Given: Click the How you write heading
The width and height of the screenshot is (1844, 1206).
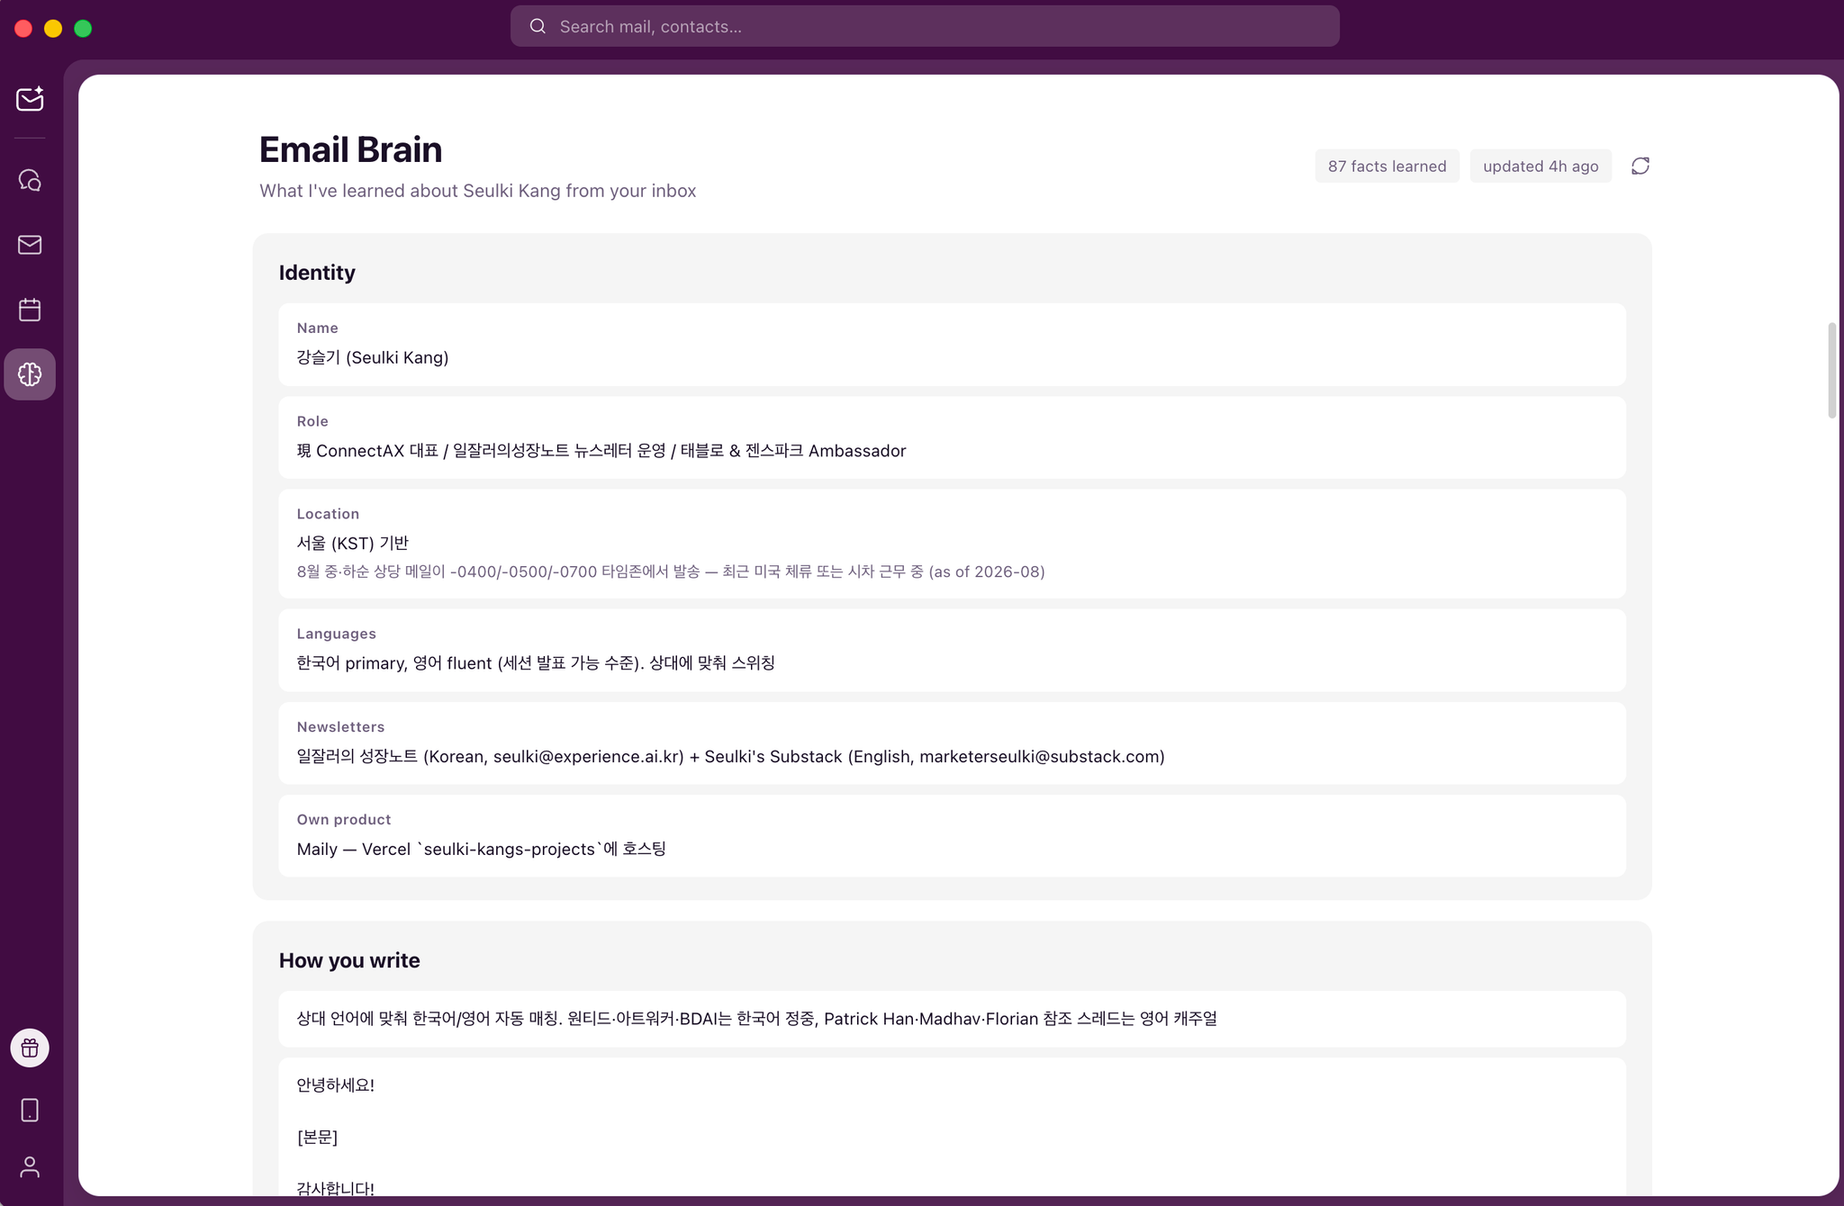Looking at the screenshot, I should click(349, 960).
